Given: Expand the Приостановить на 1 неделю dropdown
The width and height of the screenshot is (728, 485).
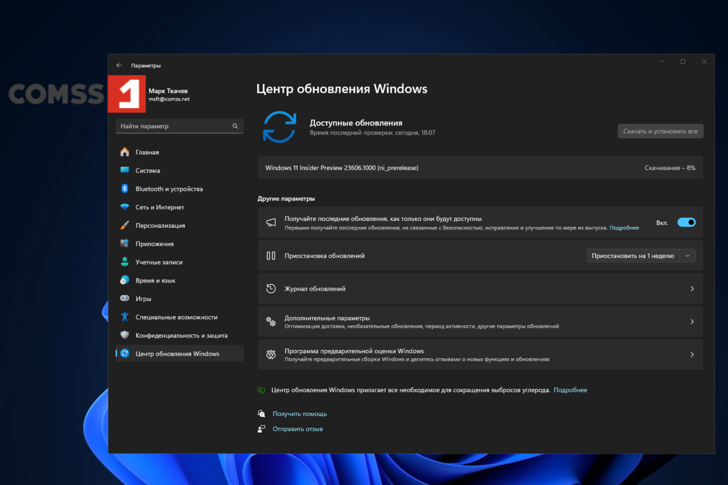Looking at the screenshot, I should coord(688,255).
